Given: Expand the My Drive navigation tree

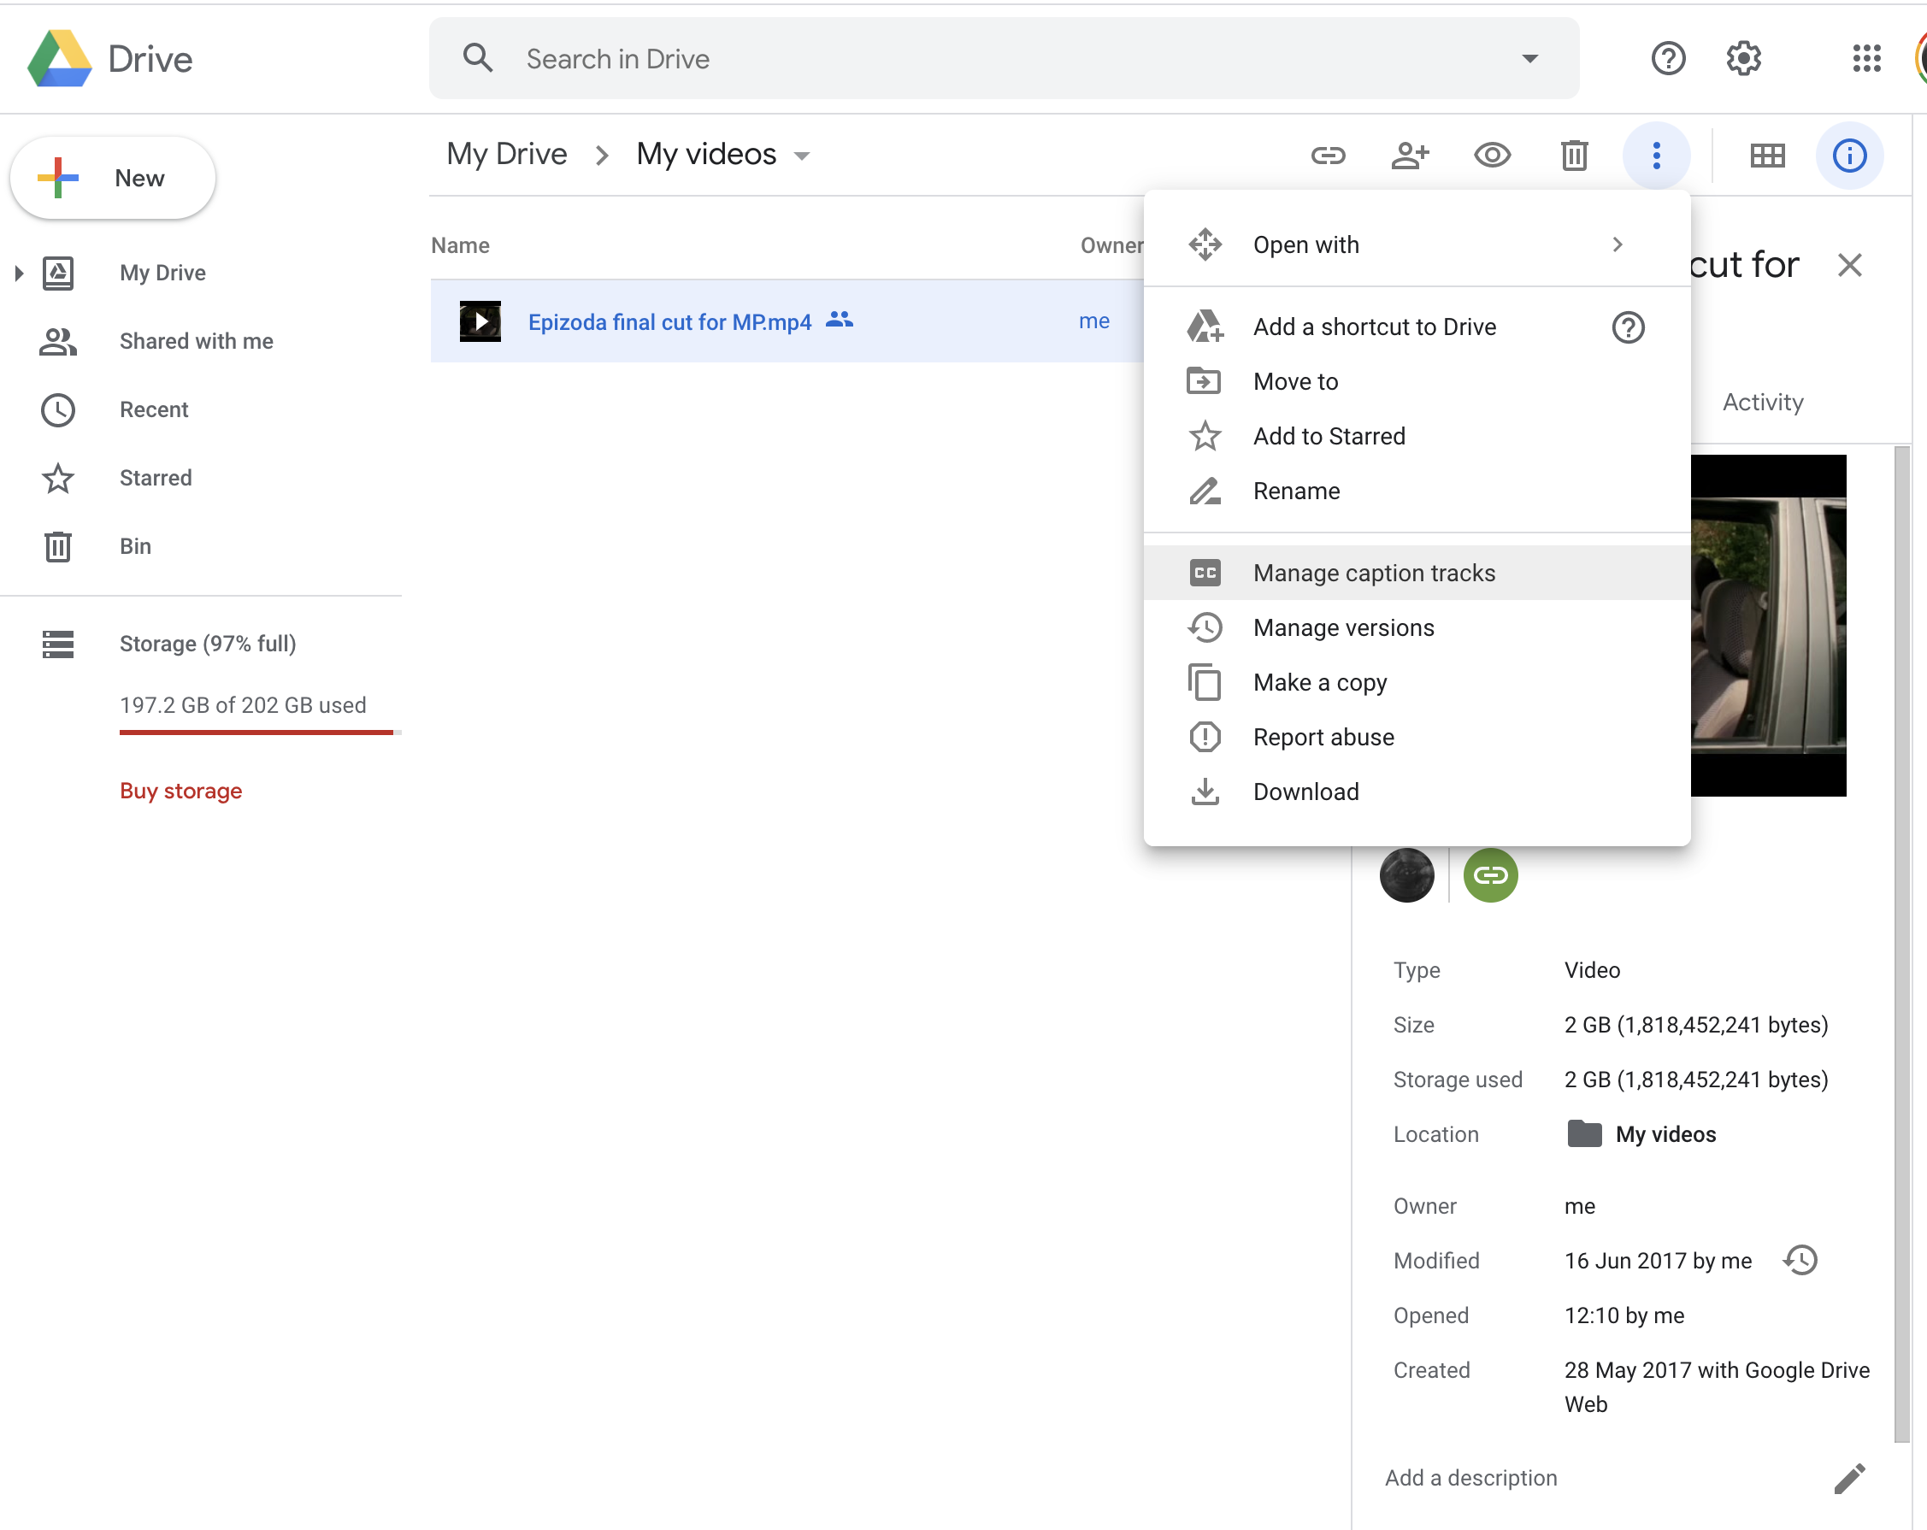Looking at the screenshot, I should click(x=19, y=272).
